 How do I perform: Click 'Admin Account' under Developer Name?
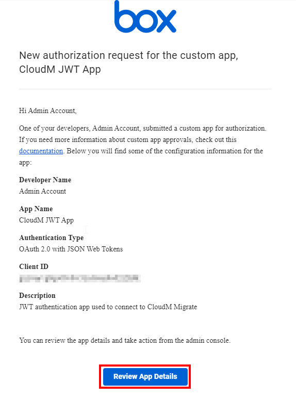pyautogui.click(x=42, y=191)
